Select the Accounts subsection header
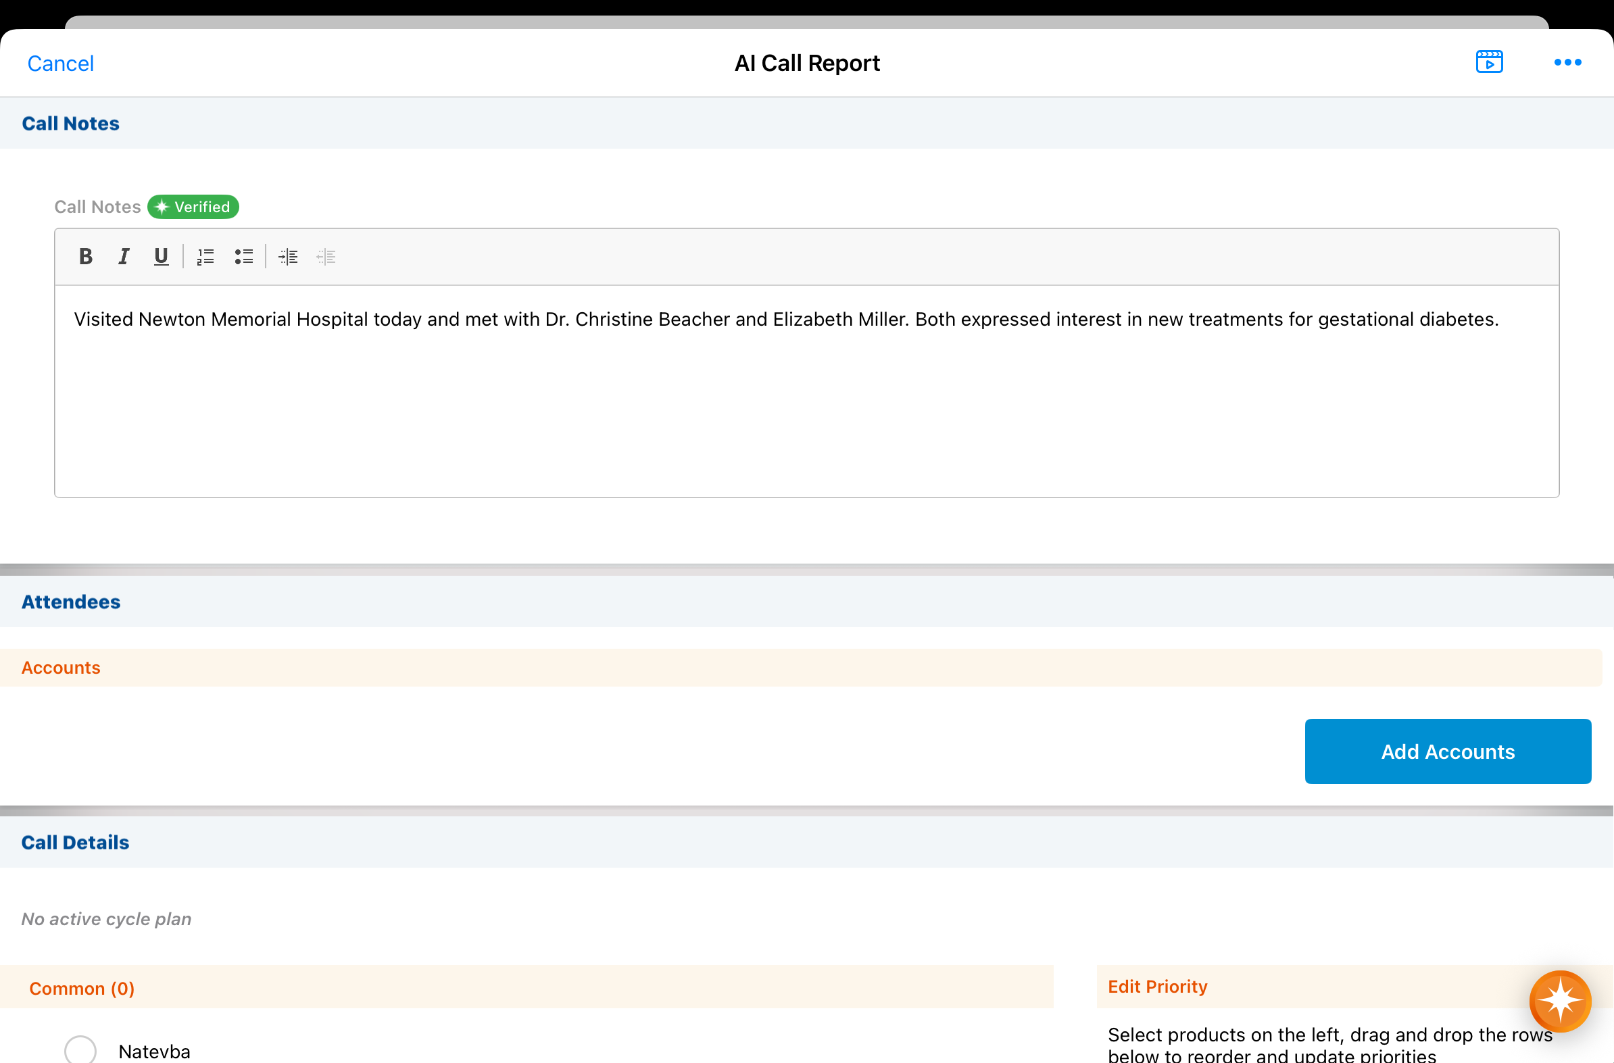The image size is (1614, 1063). point(61,668)
